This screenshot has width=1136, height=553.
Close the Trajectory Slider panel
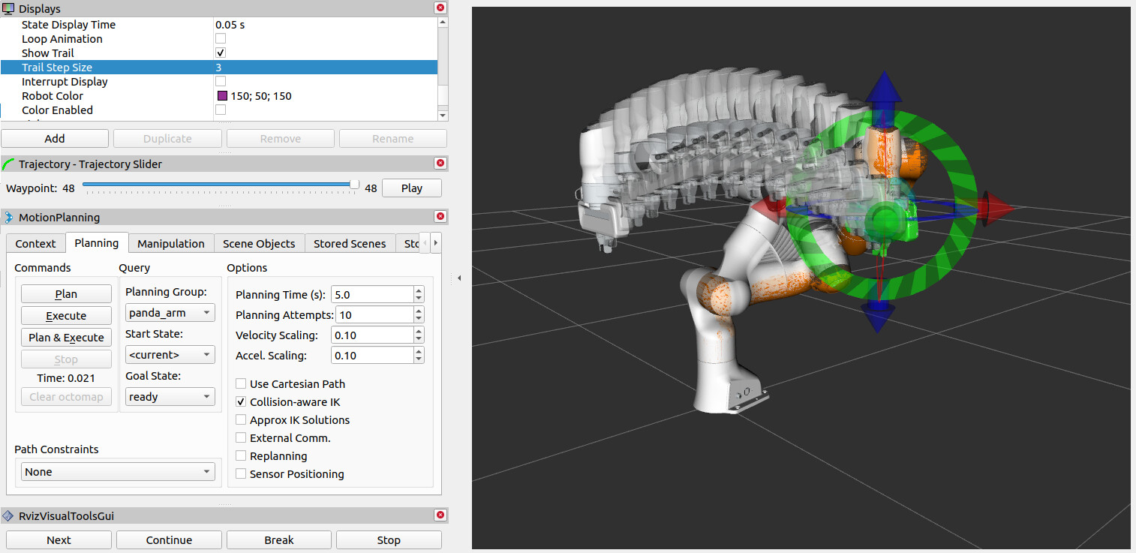(440, 163)
